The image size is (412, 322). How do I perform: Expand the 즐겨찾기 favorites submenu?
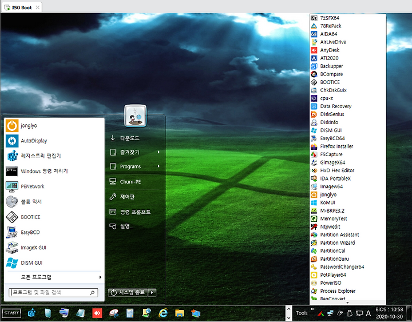click(x=135, y=152)
